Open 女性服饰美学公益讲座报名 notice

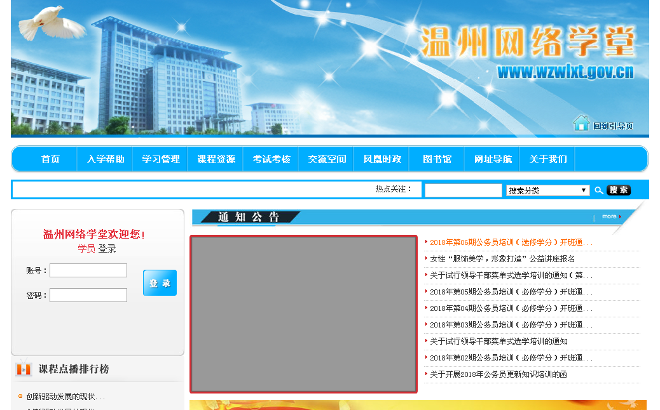[502, 259]
